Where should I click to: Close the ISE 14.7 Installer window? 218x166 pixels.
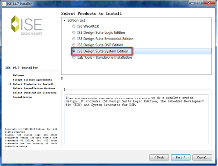point(209,3)
